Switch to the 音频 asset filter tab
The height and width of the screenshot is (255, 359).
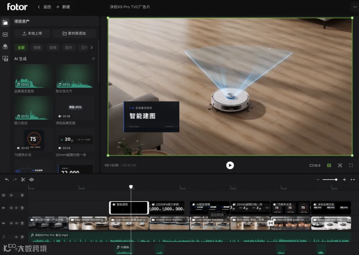(x=53, y=47)
